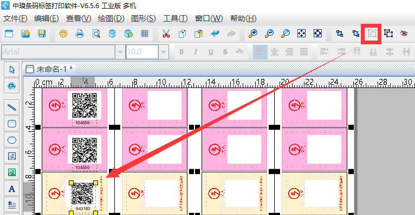Open the database settings cylinder icon
Image resolution: width=415 pixels, height=215 pixels.
point(112,33)
